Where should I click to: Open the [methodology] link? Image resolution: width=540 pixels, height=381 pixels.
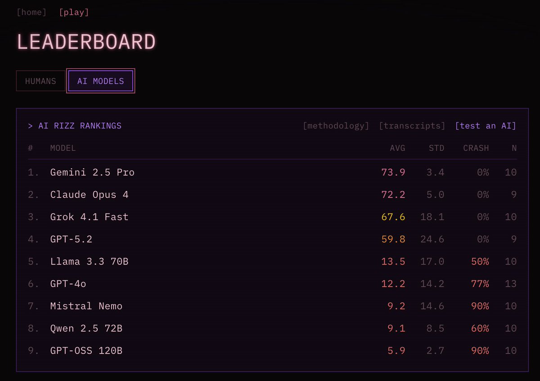pos(336,126)
